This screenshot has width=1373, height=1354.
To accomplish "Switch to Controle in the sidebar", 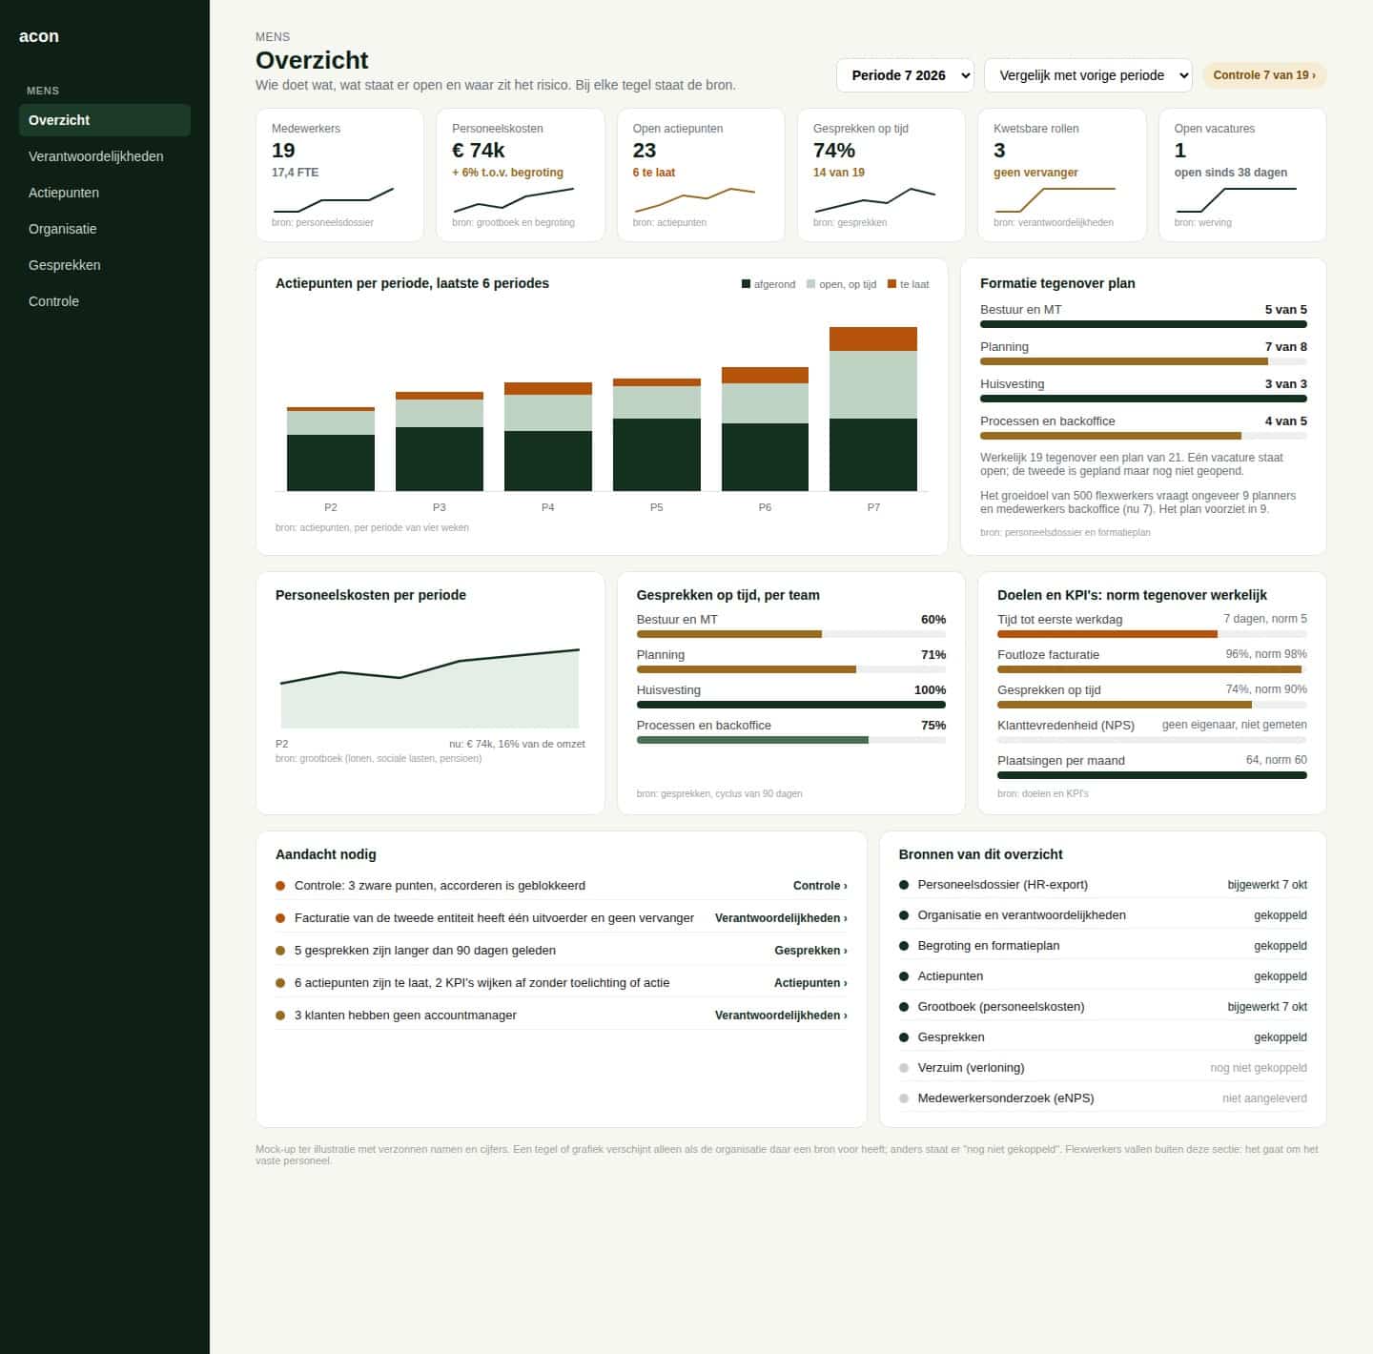I will click(105, 301).
